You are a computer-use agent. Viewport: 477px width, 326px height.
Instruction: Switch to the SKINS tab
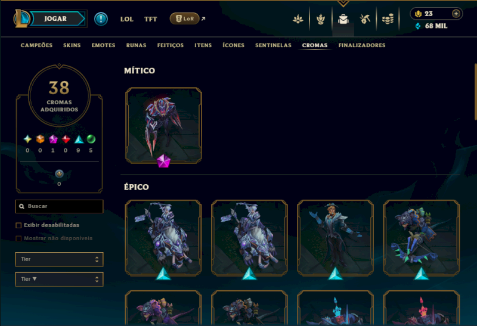click(72, 45)
